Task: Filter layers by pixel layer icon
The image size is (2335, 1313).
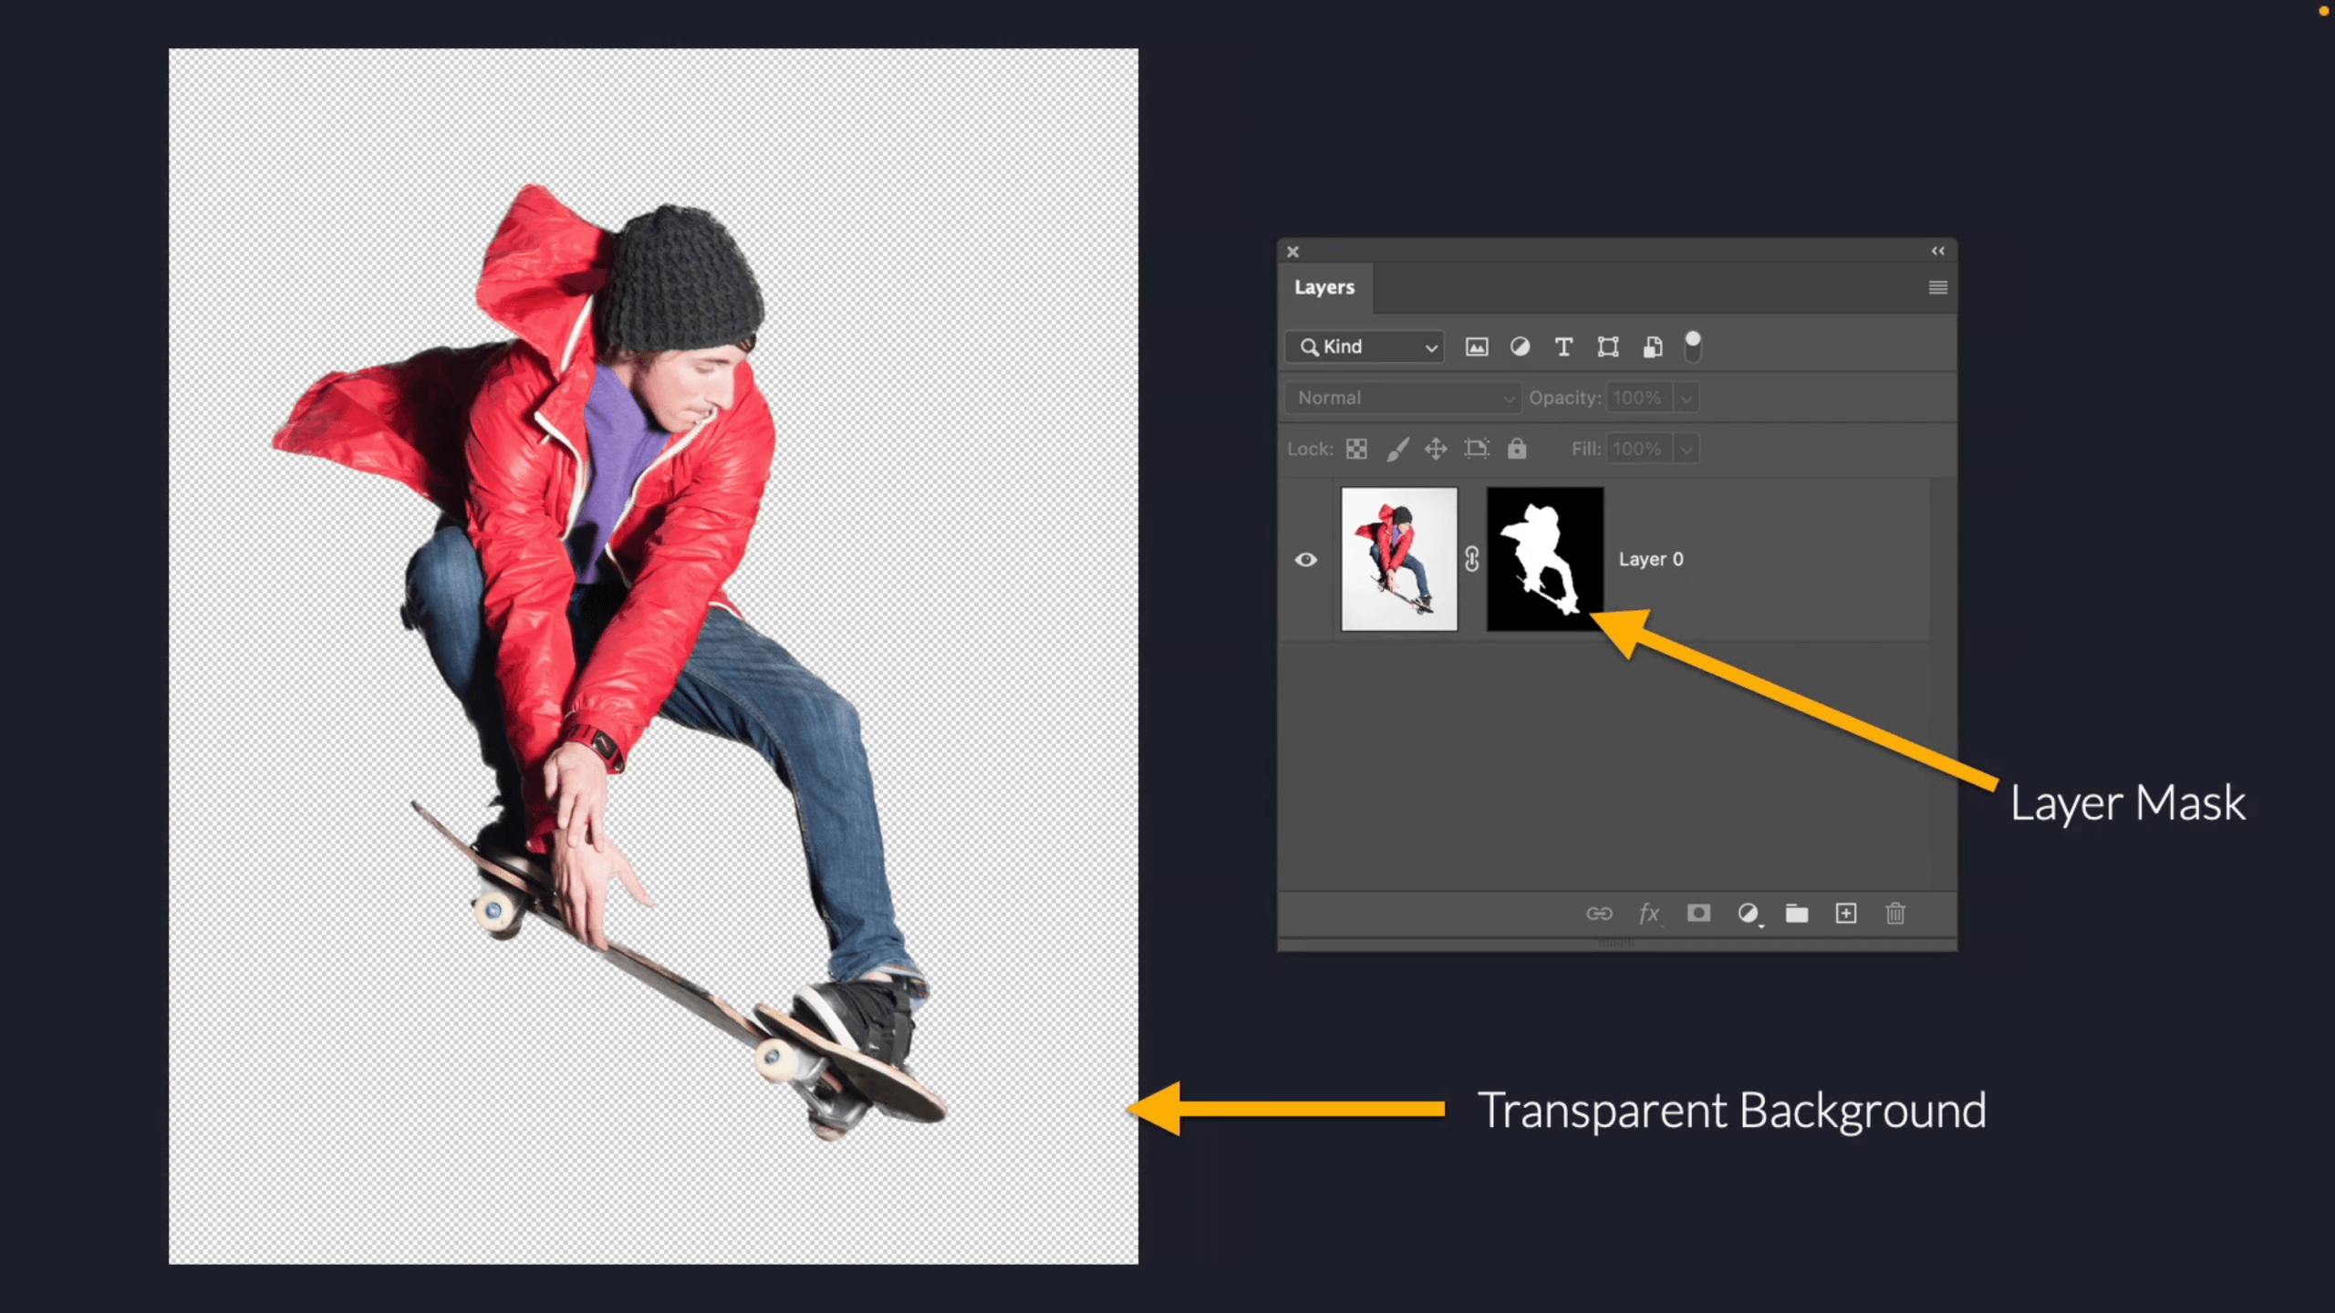Action: tap(1476, 346)
